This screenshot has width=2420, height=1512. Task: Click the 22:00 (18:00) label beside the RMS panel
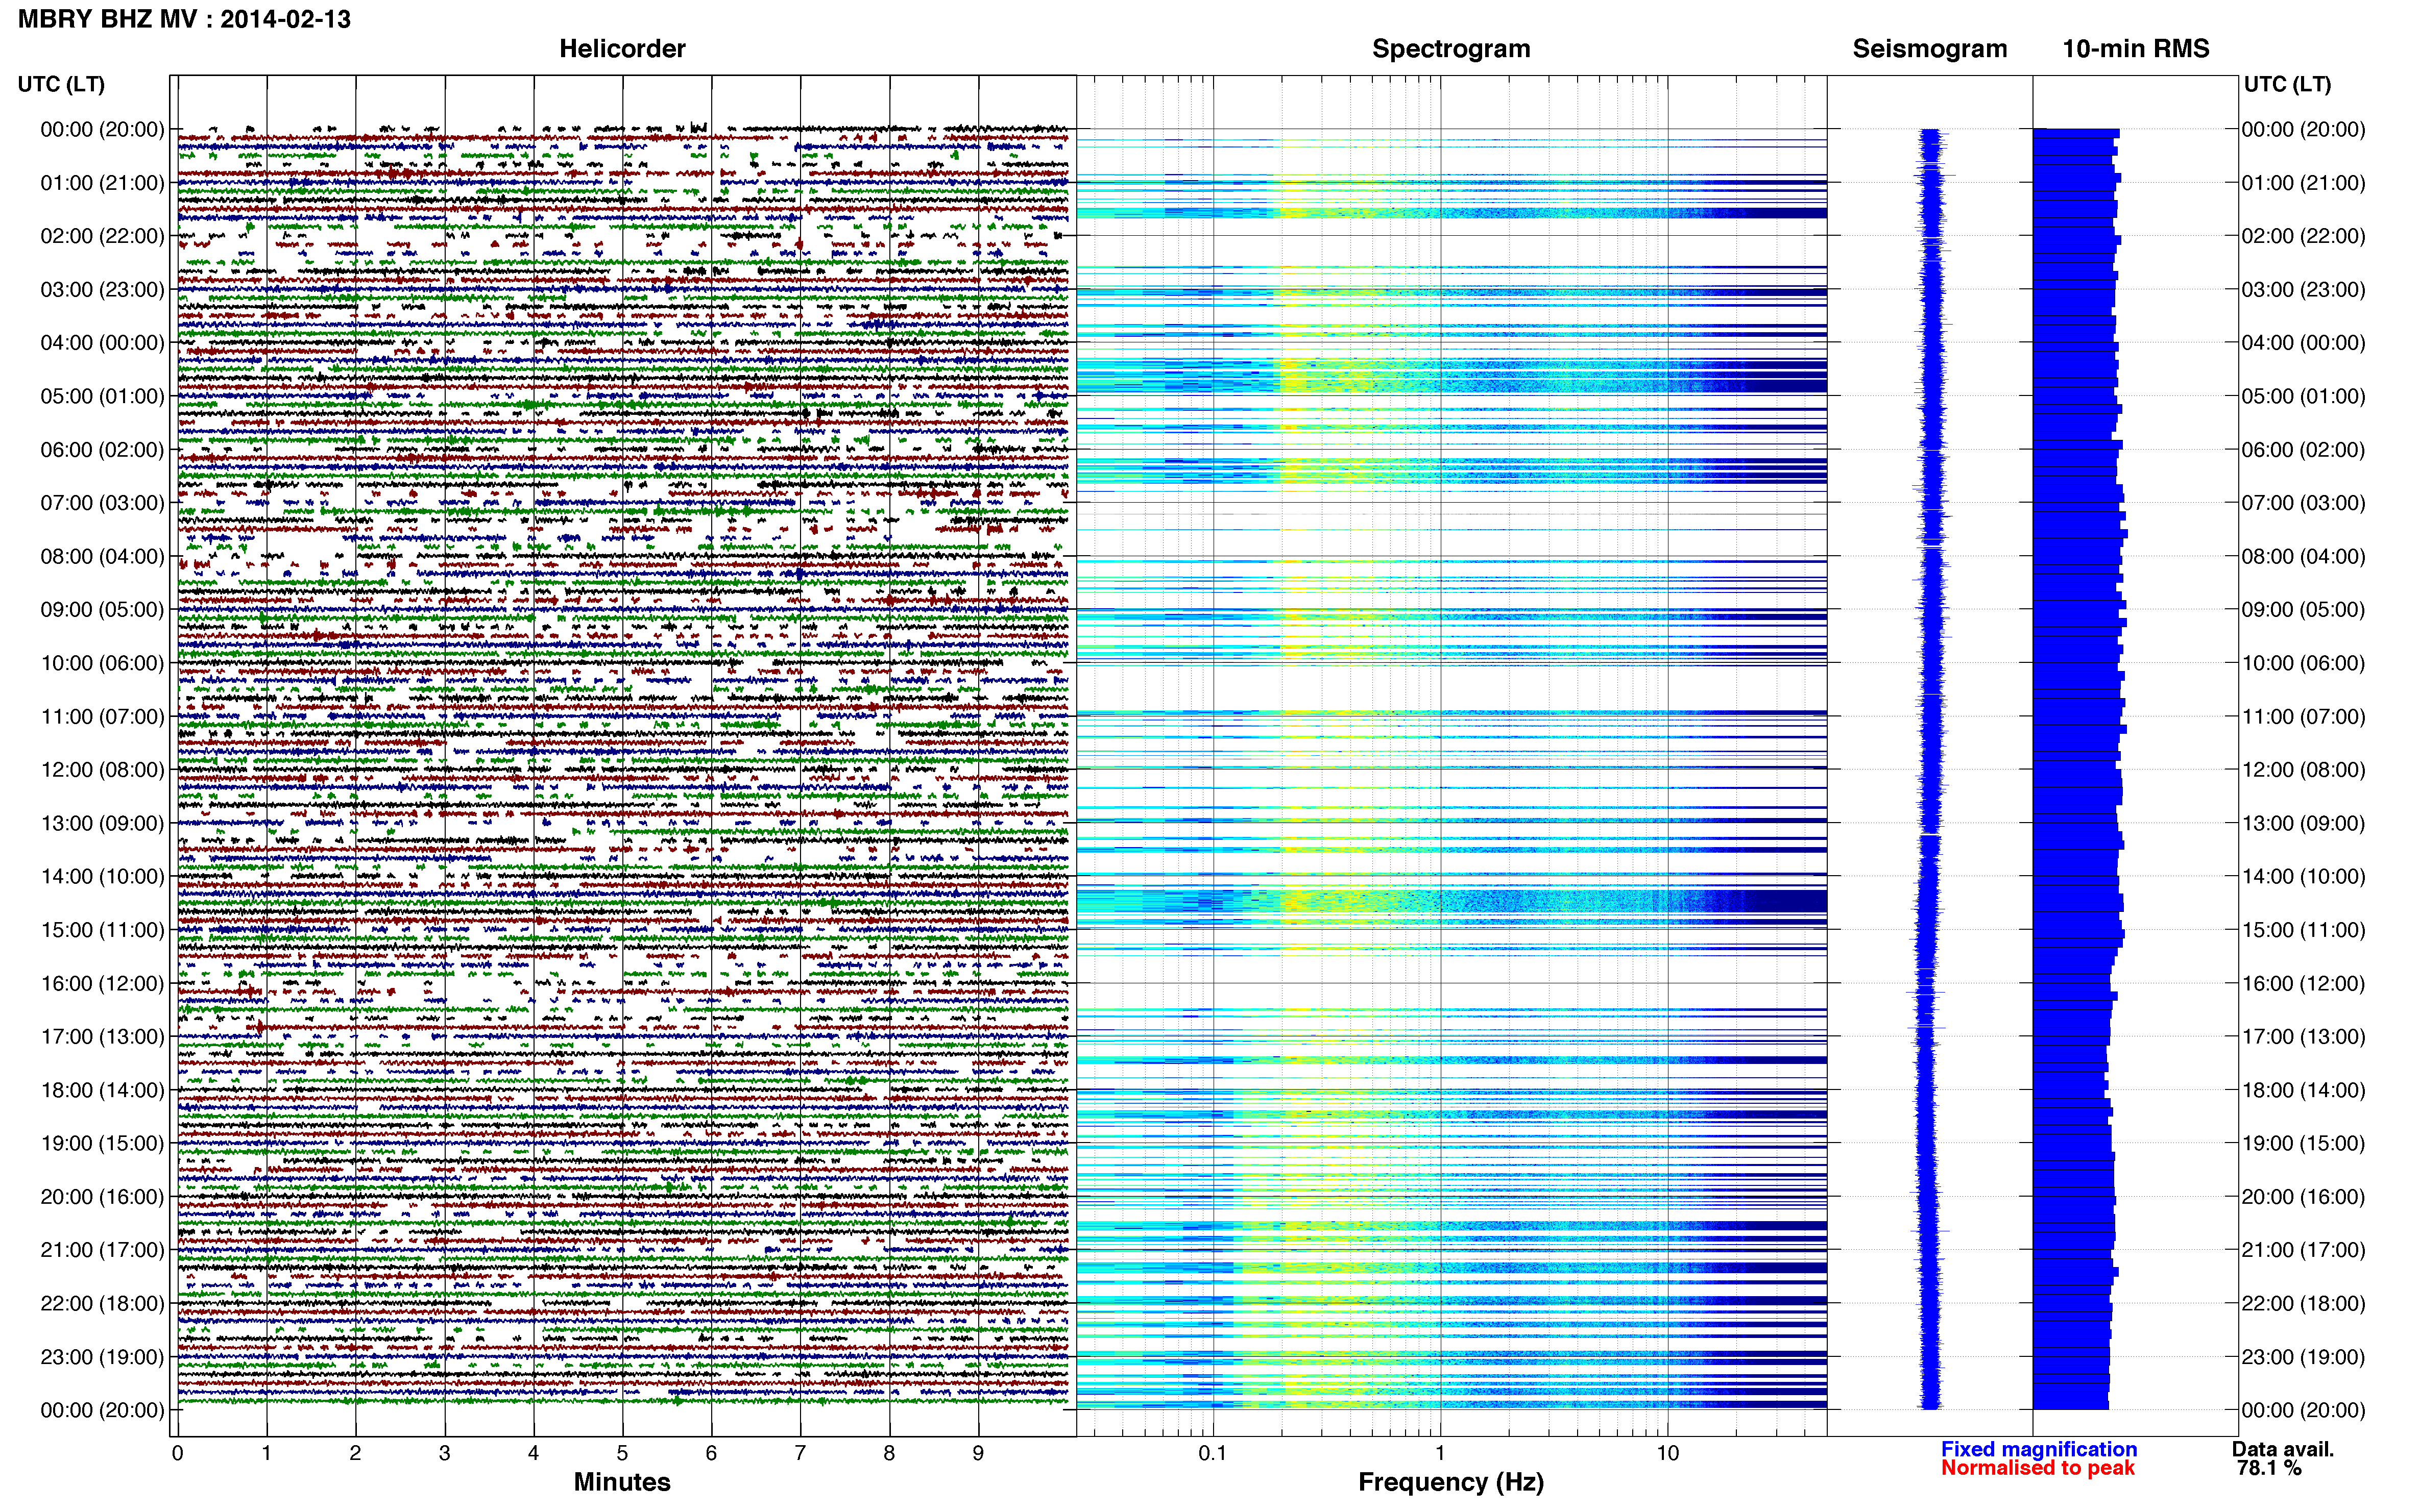click(2303, 1304)
